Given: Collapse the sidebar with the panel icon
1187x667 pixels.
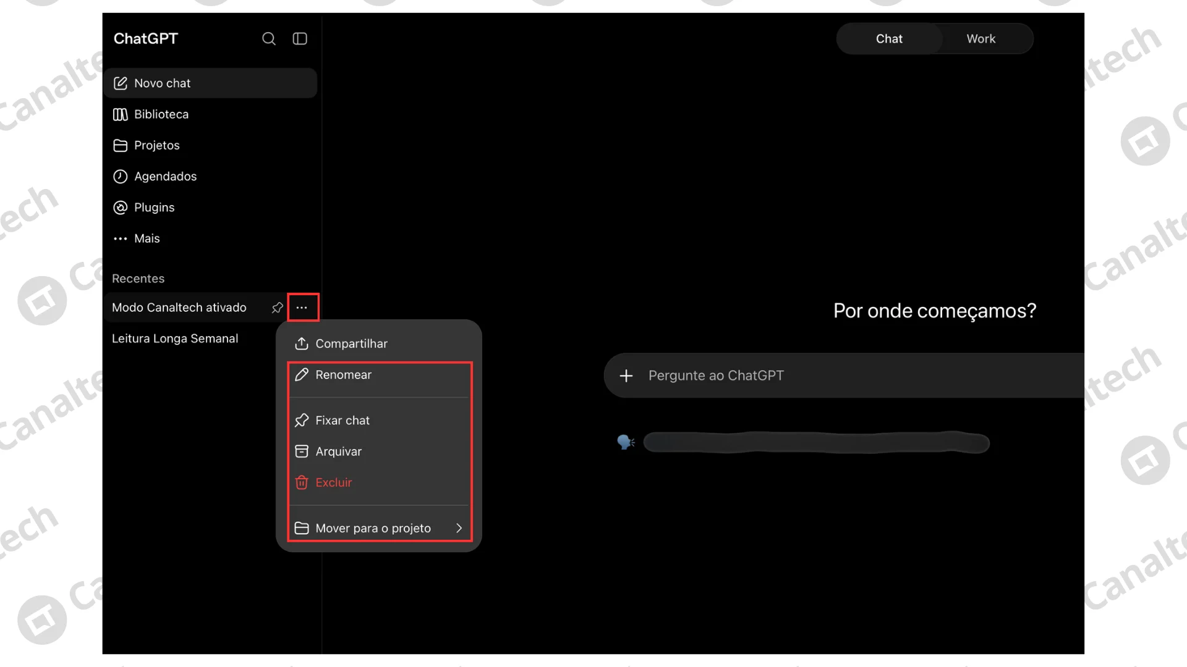Looking at the screenshot, I should pos(300,39).
